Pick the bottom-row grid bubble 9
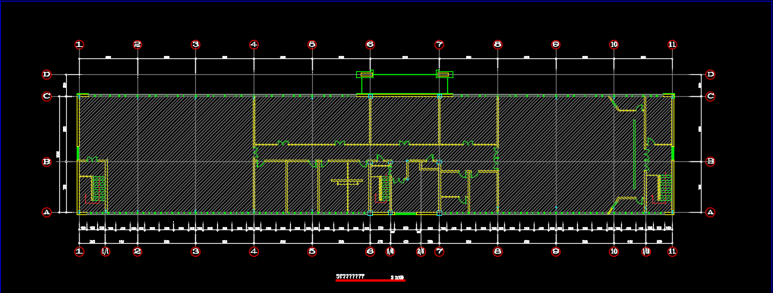Image resolution: width=773 pixels, height=293 pixels. pos(556,251)
